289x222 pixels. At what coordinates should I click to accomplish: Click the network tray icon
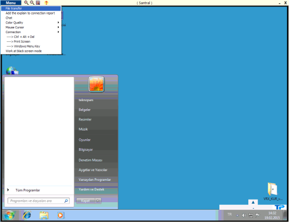[251, 215]
